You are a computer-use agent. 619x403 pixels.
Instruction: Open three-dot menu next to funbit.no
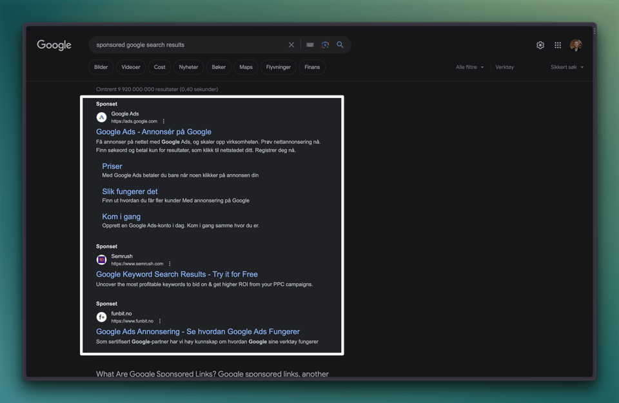tap(160, 321)
